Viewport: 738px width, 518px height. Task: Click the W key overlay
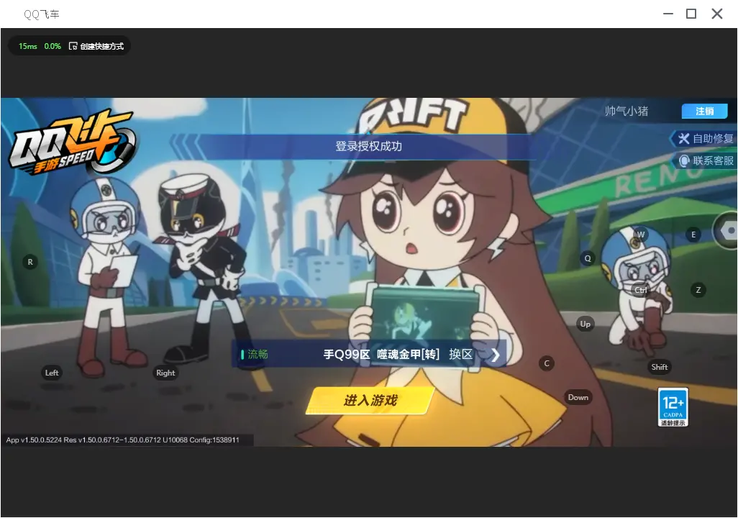coord(641,235)
